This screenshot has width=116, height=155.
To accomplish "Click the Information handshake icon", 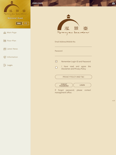I will click(x=5, y=57).
